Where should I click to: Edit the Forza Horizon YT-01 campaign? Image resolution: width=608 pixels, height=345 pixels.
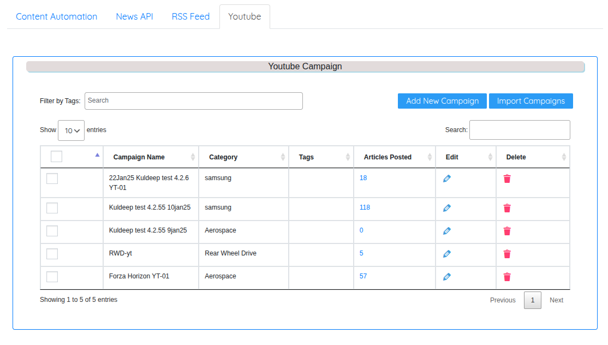(x=447, y=277)
